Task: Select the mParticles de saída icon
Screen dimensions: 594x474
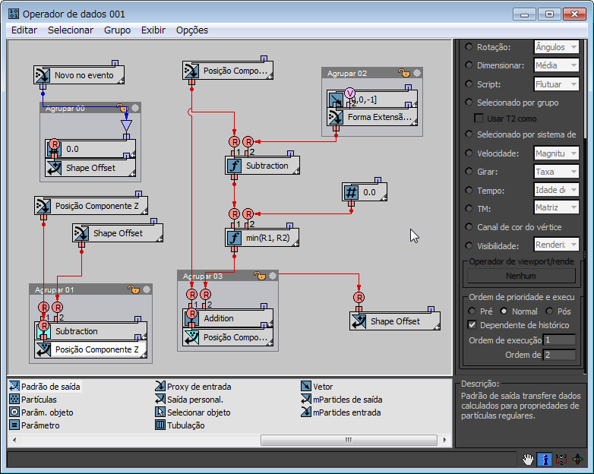Action: [305, 400]
